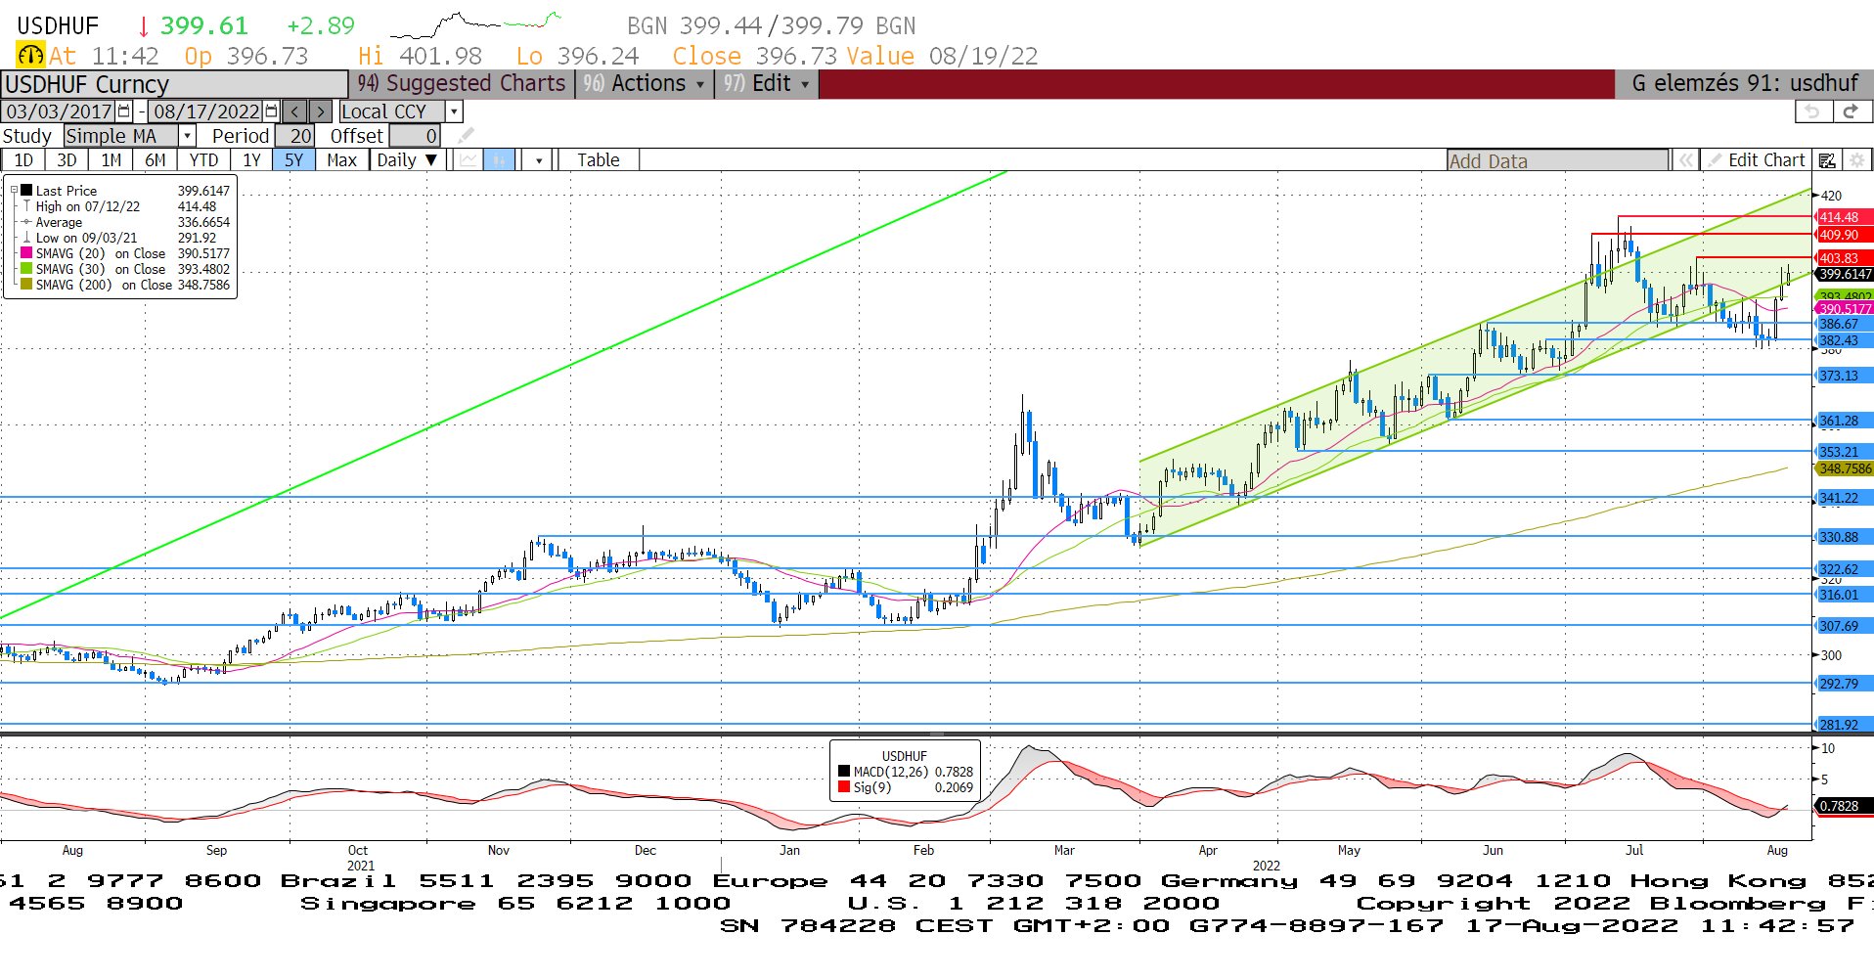Image resolution: width=1874 pixels, height=980 pixels.
Task: Undo the last chart change
Action: [x=1812, y=111]
